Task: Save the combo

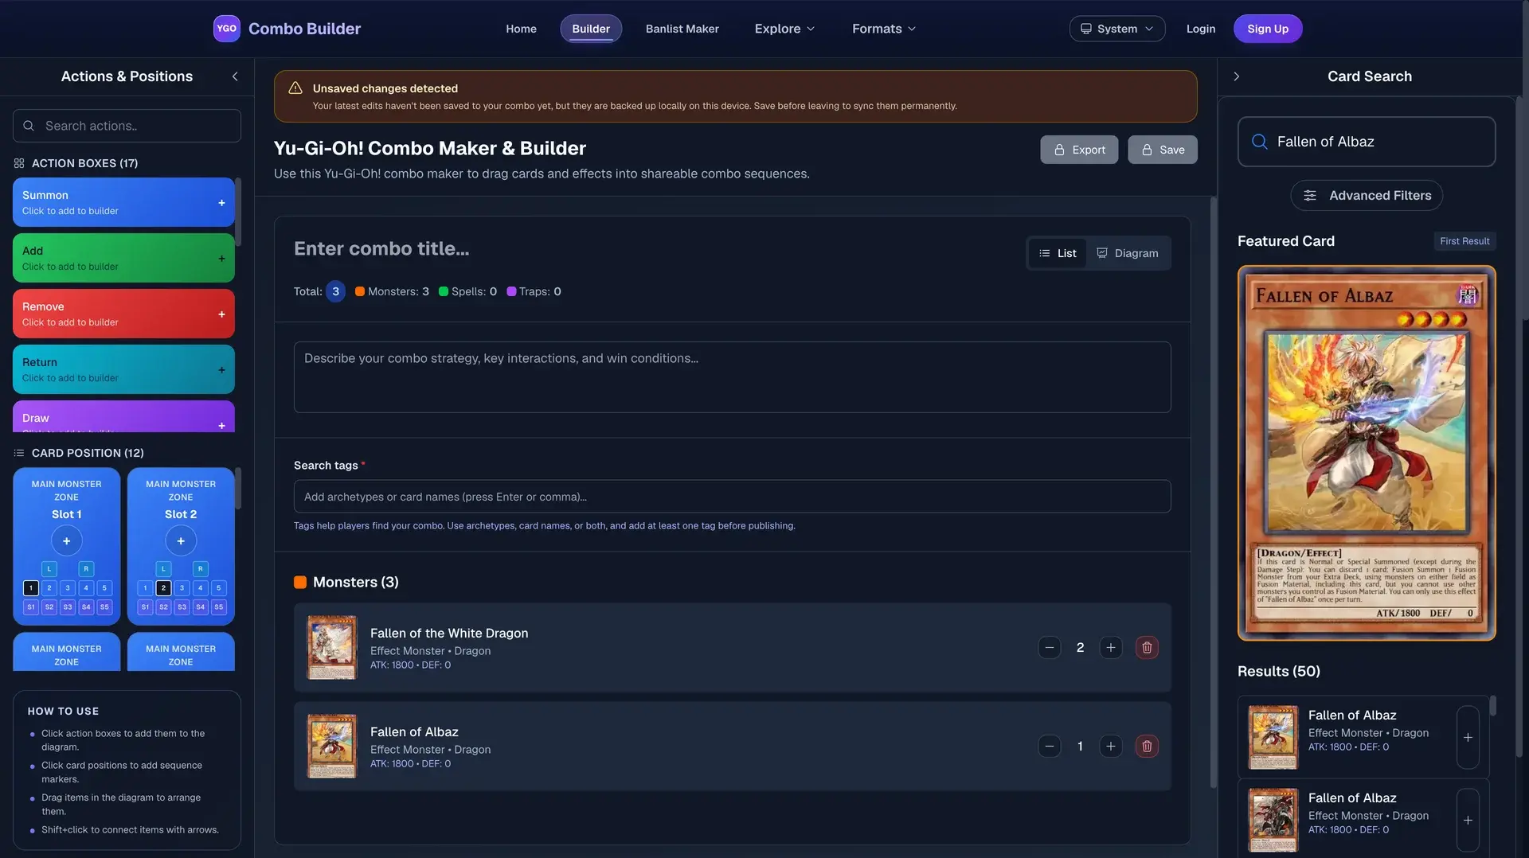Action: pyautogui.click(x=1163, y=150)
